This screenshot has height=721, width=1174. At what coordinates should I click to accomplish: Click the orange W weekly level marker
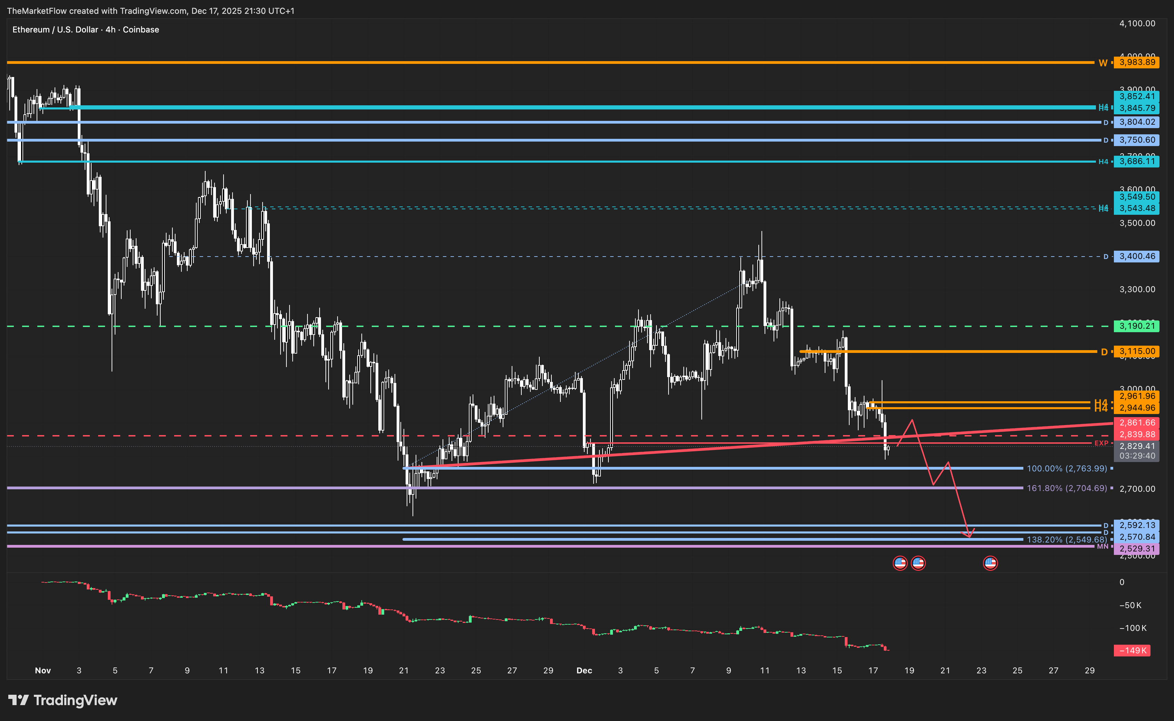click(x=1102, y=63)
